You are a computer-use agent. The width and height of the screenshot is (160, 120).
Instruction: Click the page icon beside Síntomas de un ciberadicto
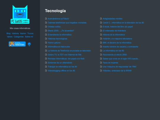(46, 63)
